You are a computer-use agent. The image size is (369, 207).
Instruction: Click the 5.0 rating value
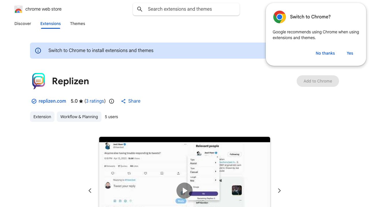tap(74, 101)
